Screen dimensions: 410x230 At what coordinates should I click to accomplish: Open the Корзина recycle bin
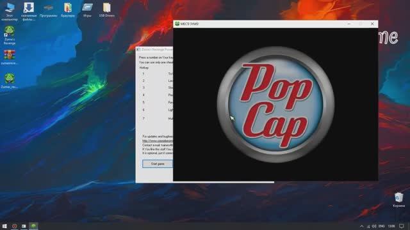point(398,200)
